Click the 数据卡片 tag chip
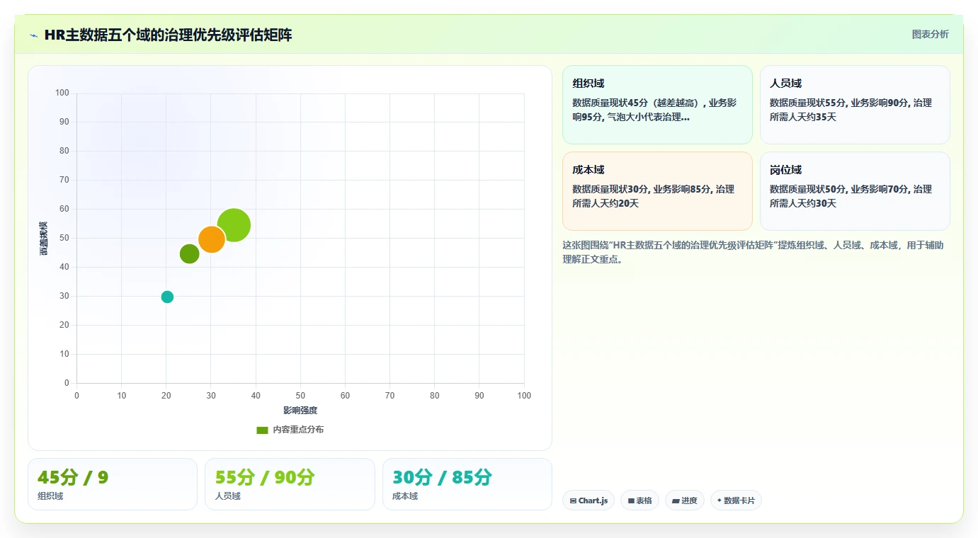Image resolution: width=978 pixels, height=538 pixels. point(736,500)
